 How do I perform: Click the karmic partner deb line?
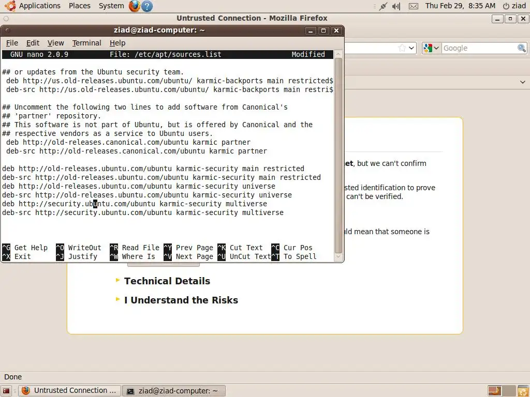128,142
